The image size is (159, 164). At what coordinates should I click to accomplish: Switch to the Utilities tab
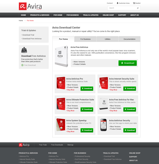[107, 39]
